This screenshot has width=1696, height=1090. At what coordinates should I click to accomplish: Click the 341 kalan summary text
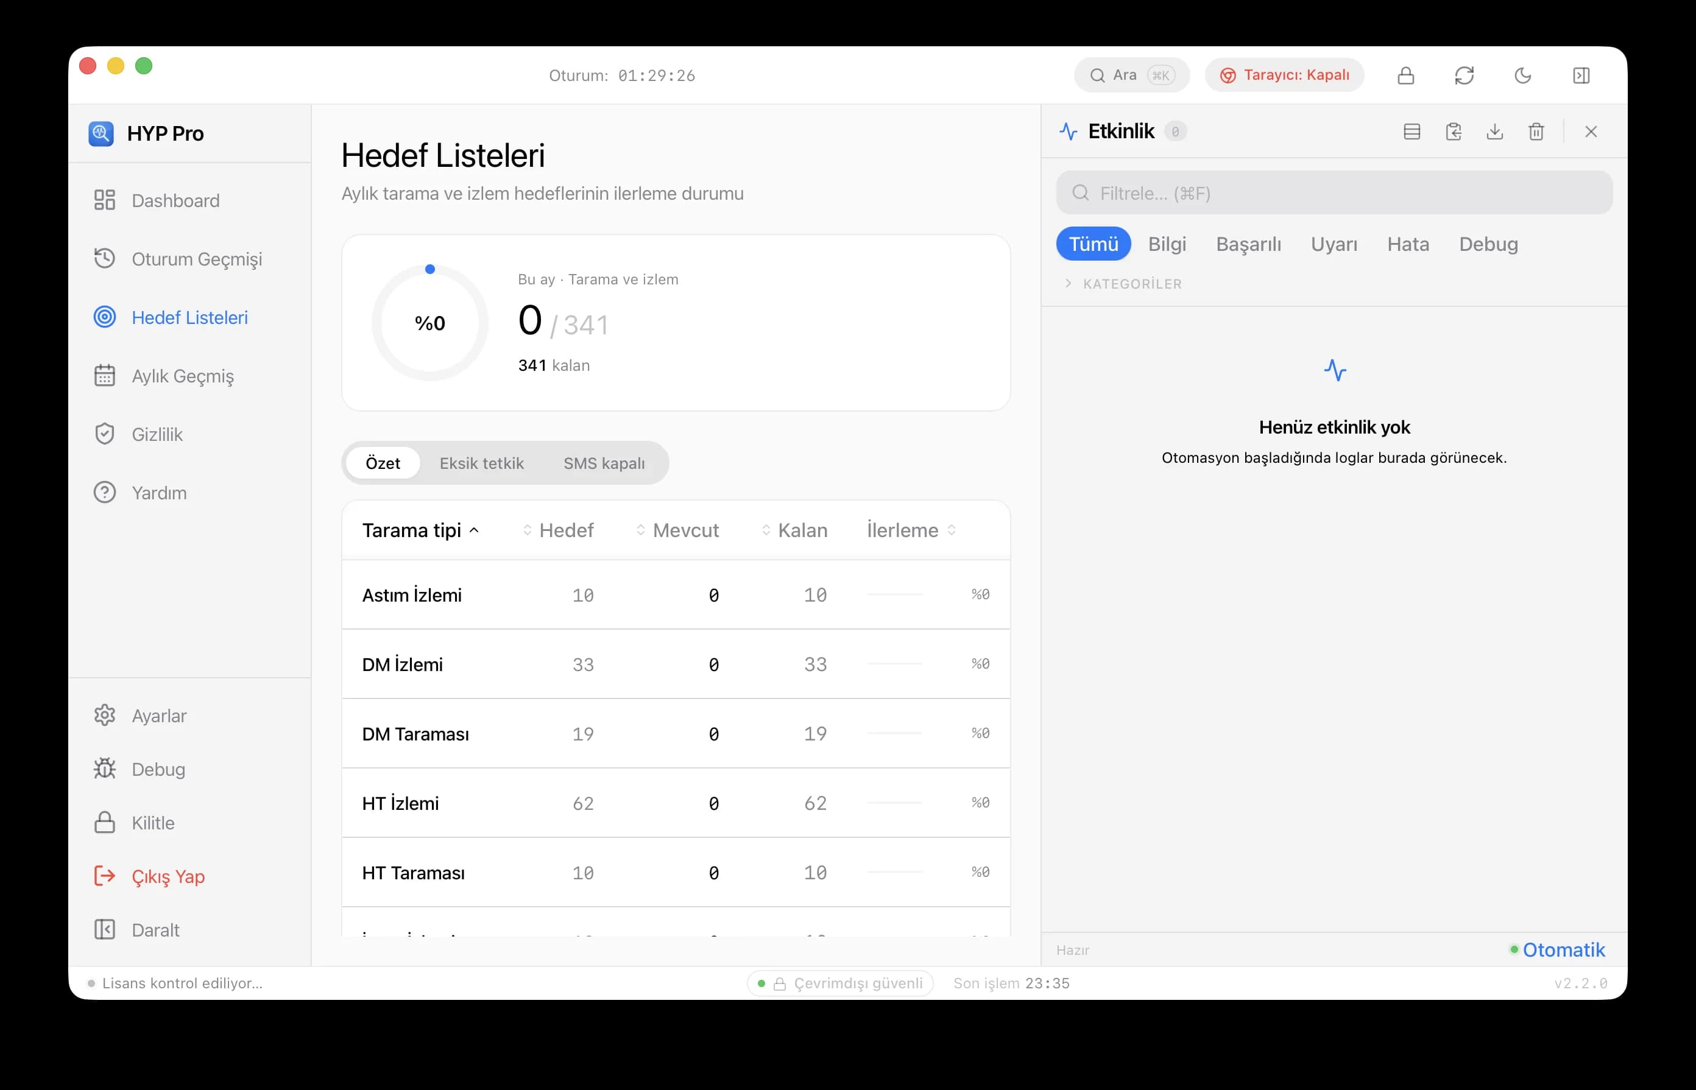tap(554, 365)
